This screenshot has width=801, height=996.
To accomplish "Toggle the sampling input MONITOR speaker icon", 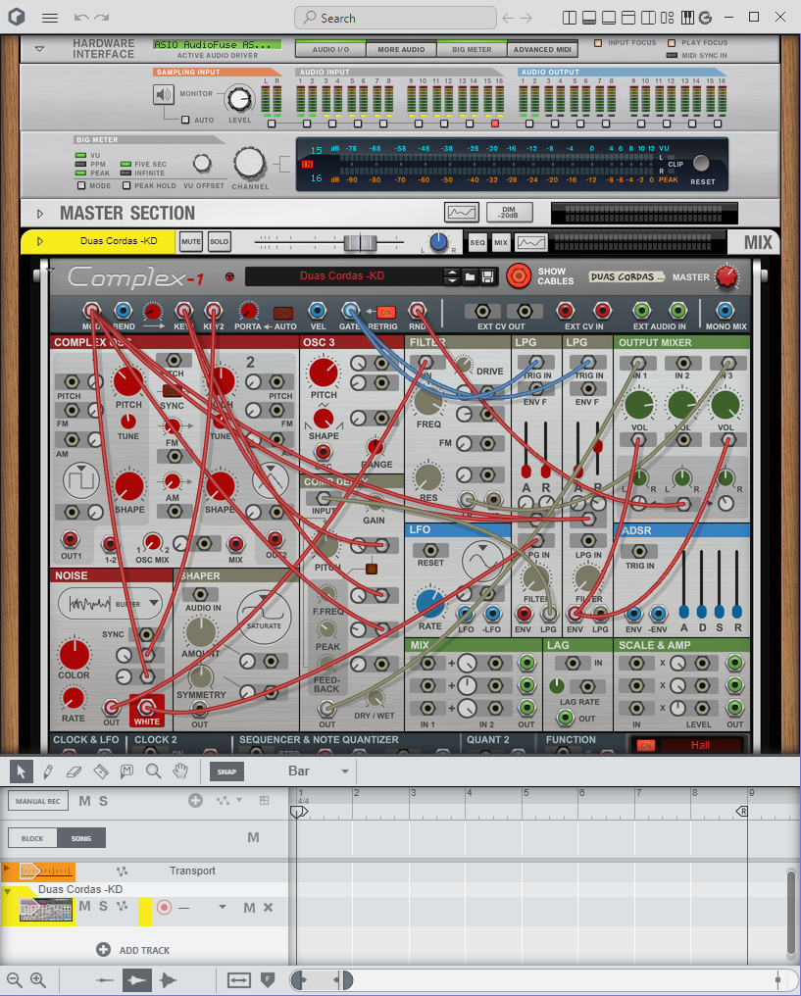I will 164,95.
